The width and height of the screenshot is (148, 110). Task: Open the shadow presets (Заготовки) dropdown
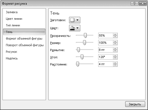coord(75,20)
